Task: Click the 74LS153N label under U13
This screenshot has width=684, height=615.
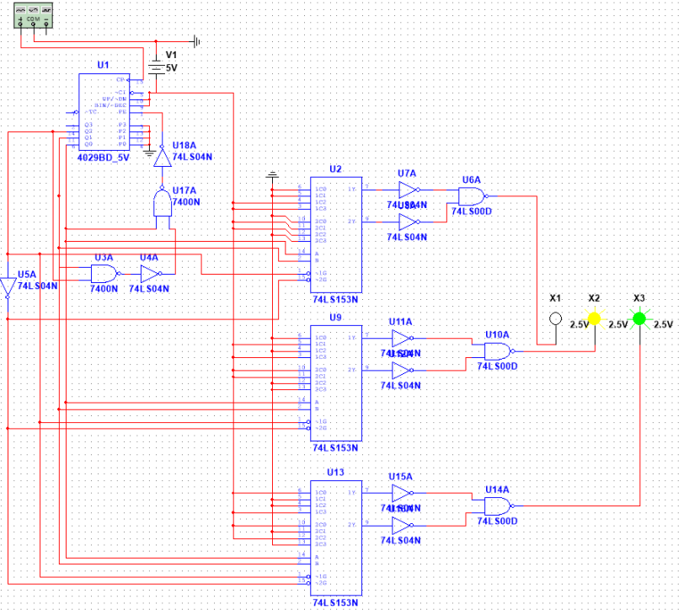Action: [x=335, y=603]
